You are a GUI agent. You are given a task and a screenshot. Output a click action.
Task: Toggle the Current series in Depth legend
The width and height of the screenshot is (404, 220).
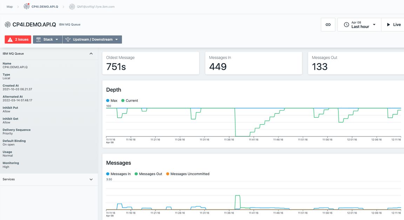[x=130, y=101]
